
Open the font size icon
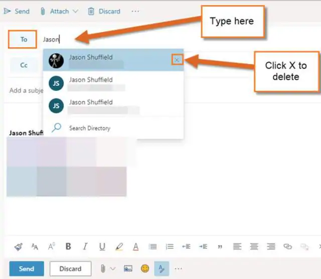pyautogui.click(x=35, y=247)
